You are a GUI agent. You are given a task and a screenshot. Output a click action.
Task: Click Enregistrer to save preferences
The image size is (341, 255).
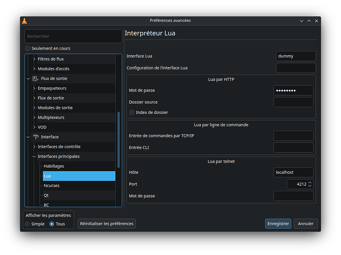278,224
